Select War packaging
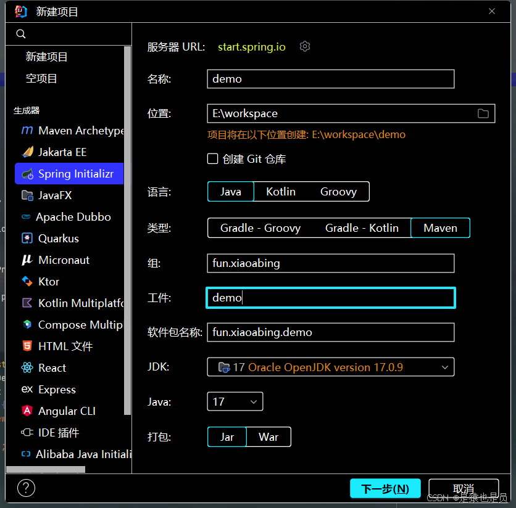 (268, 437)
